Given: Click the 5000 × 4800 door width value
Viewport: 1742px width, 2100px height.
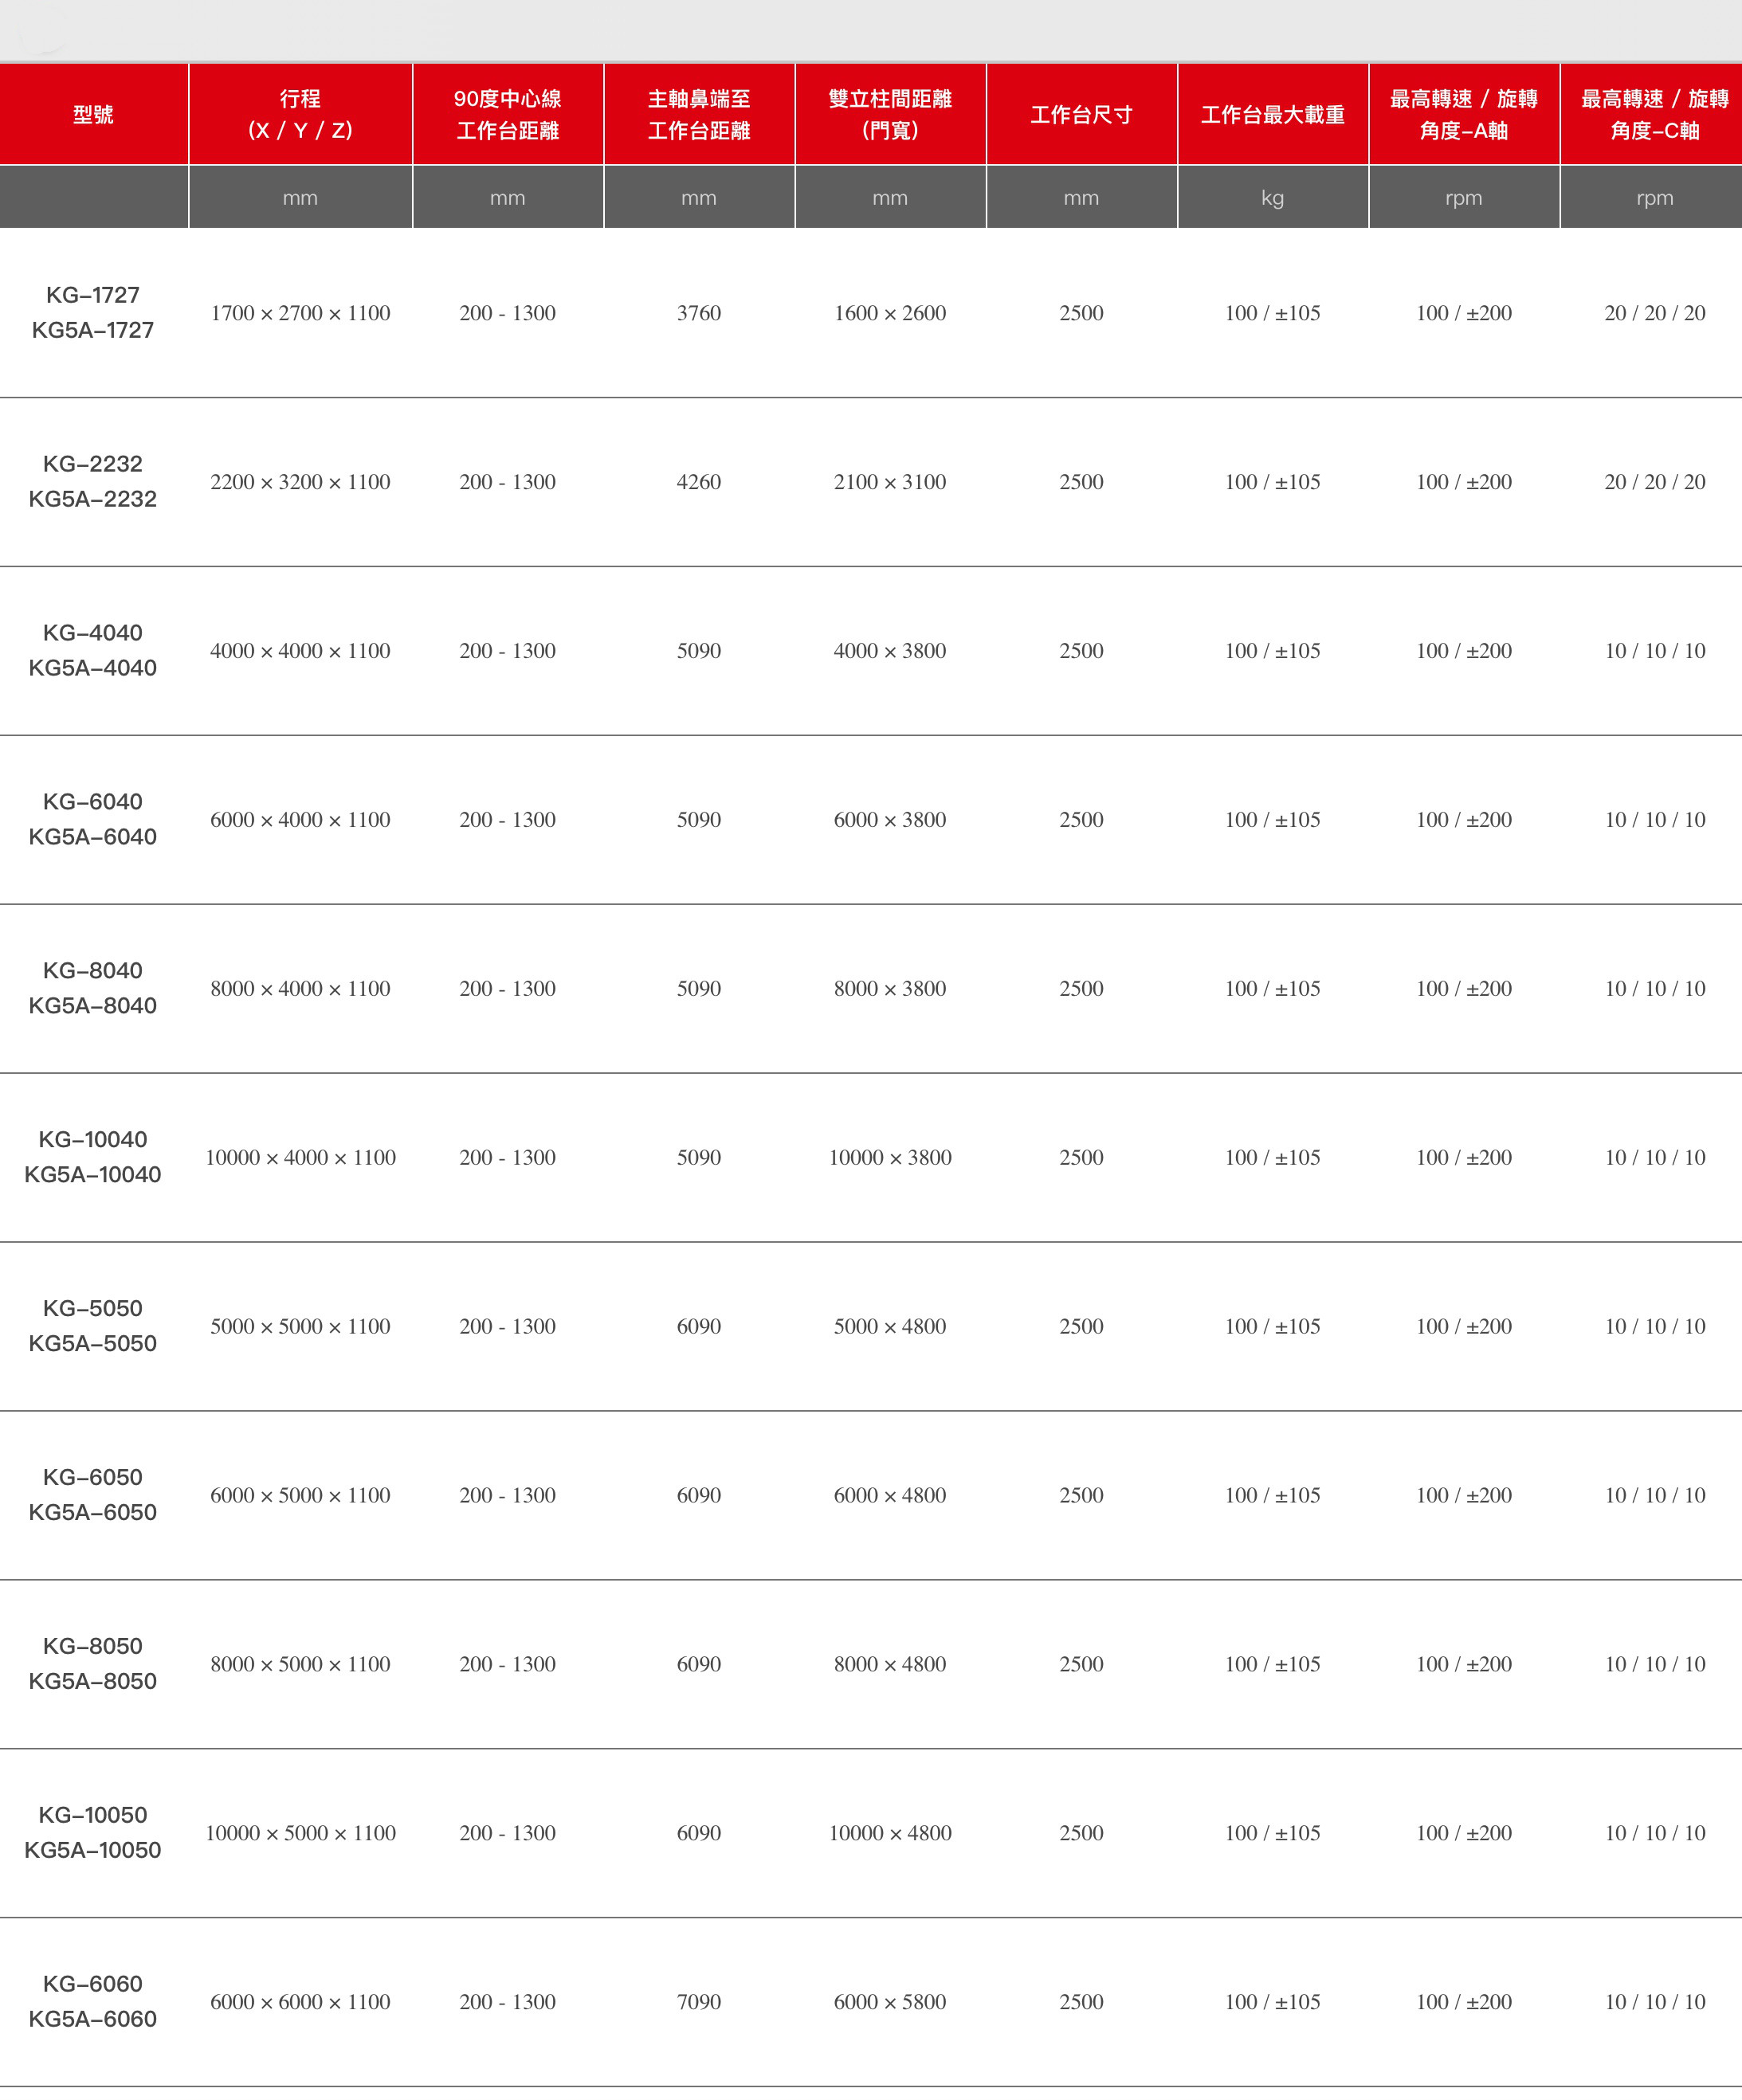Looking at the screenshot, I should click(890, 1327).
